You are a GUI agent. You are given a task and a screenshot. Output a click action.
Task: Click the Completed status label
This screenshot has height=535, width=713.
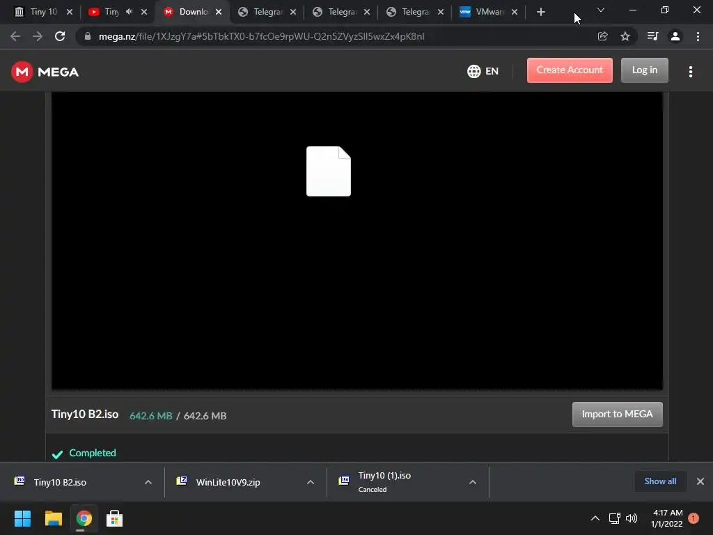pos(93,453)
